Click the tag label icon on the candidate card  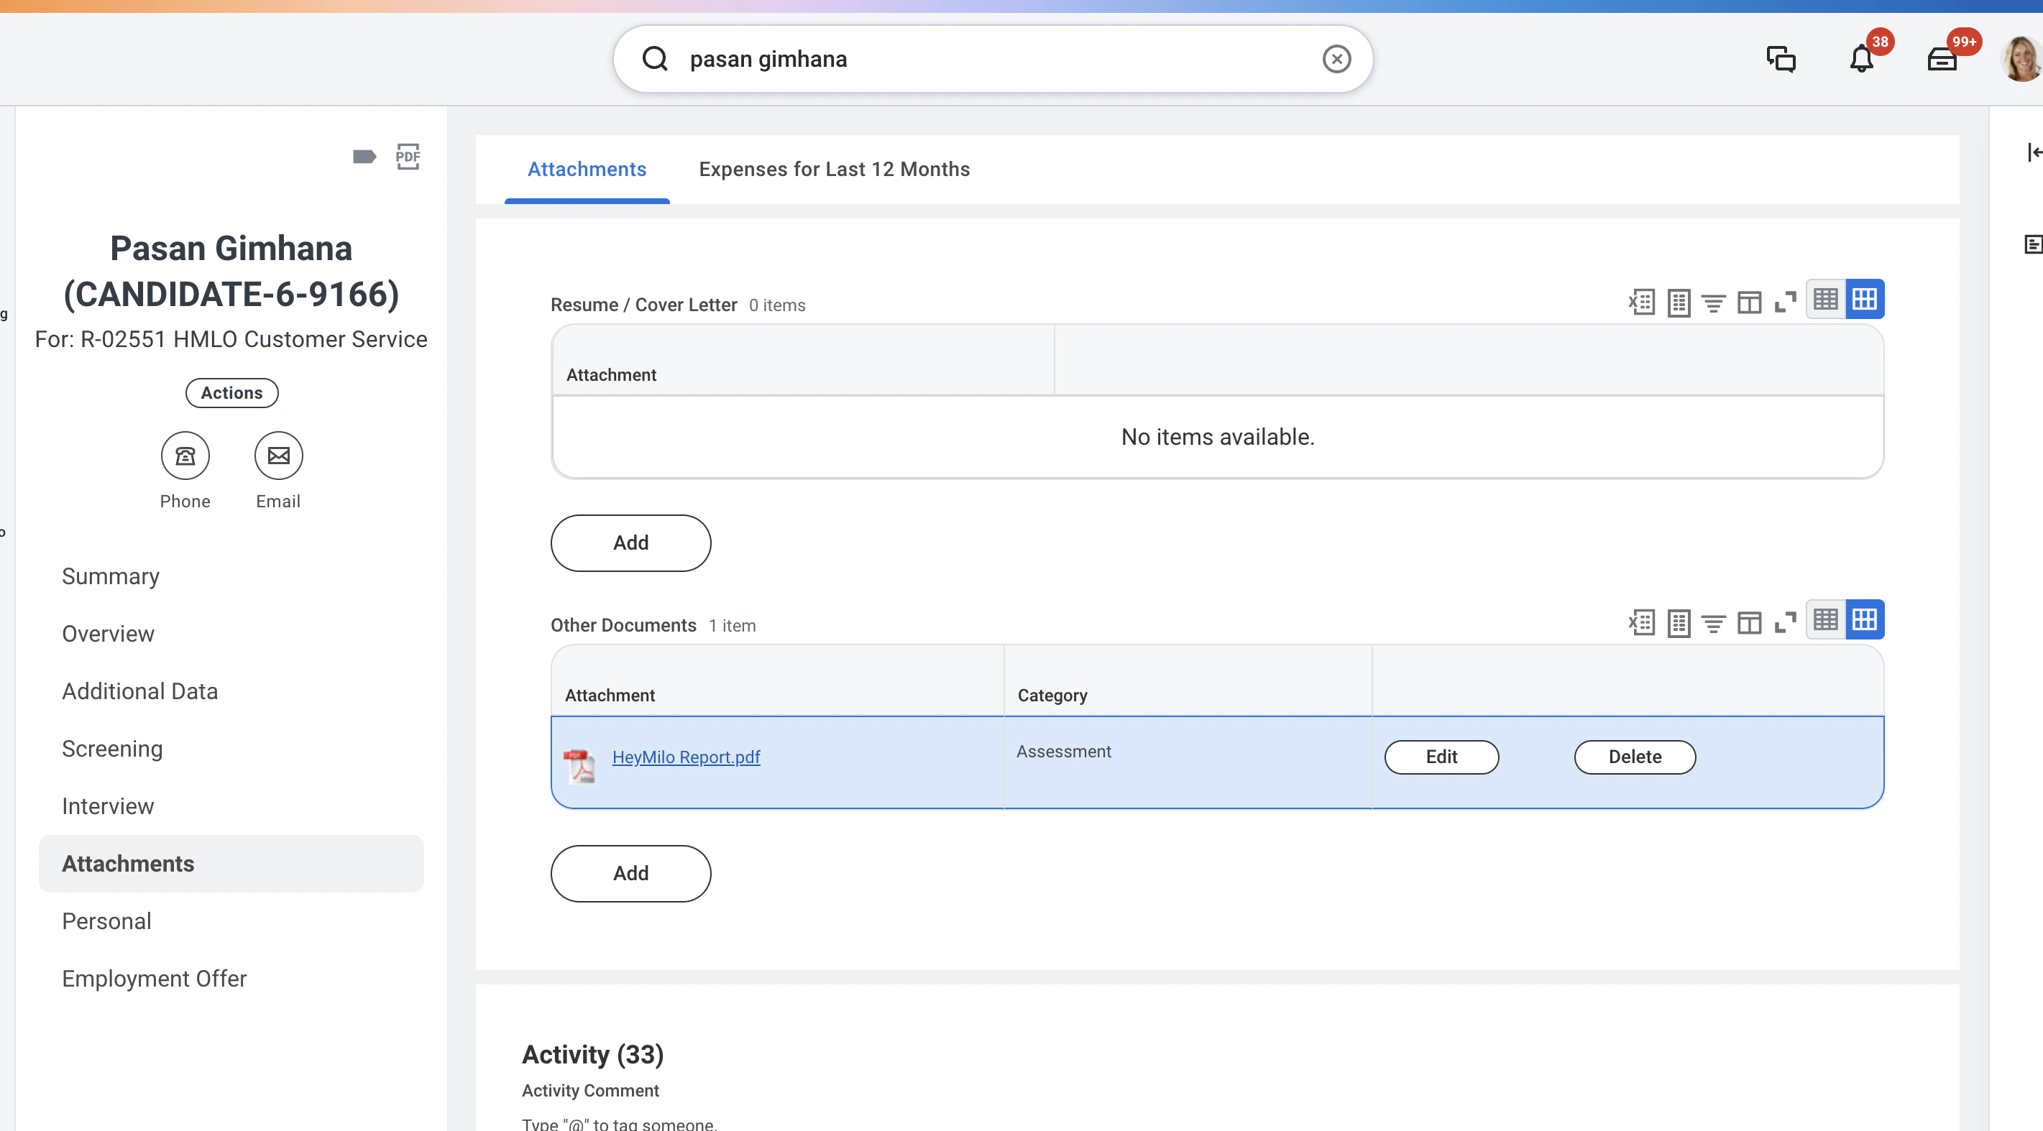click(364, 156)
